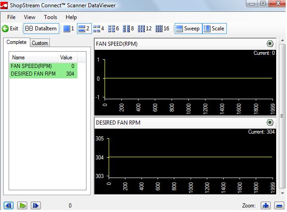Select FAN SPEED(RPM) row in list

[x=43, y=66]
